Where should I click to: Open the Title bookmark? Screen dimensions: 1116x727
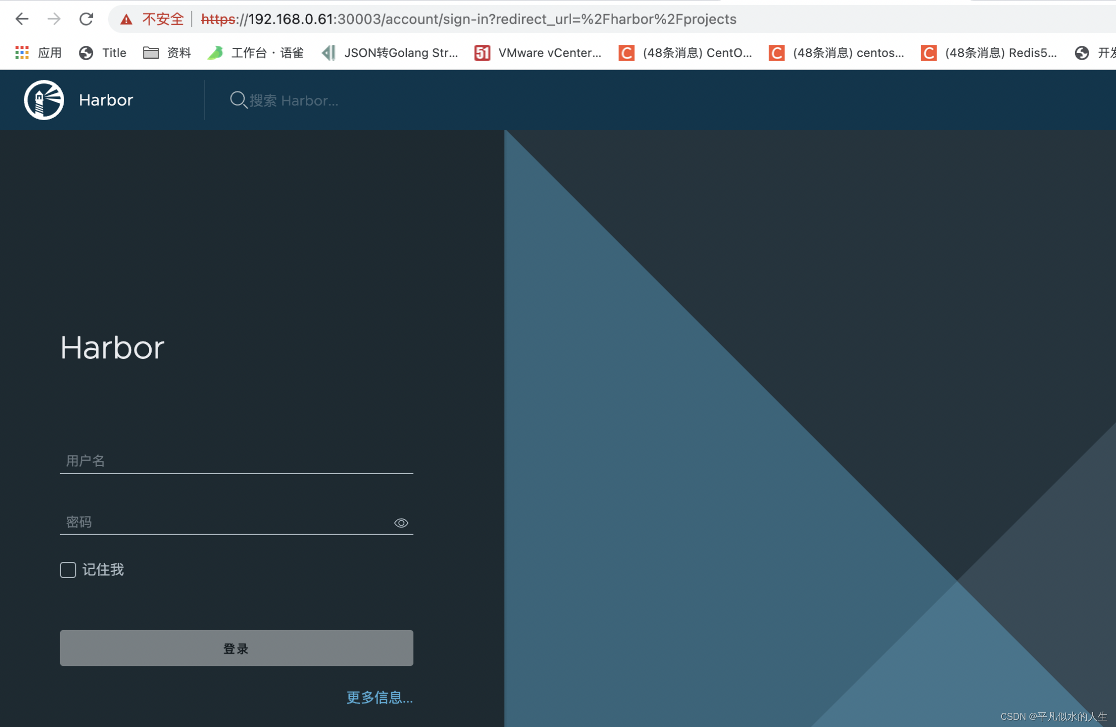[x=103, y=53]
